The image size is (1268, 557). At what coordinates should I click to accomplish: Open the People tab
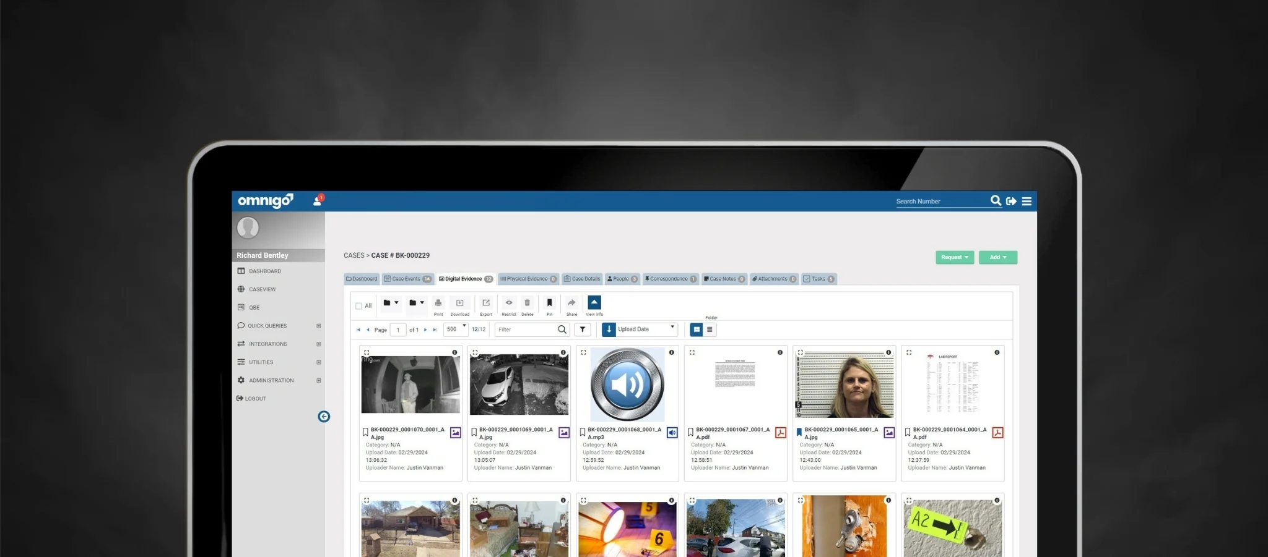(622, 279)
